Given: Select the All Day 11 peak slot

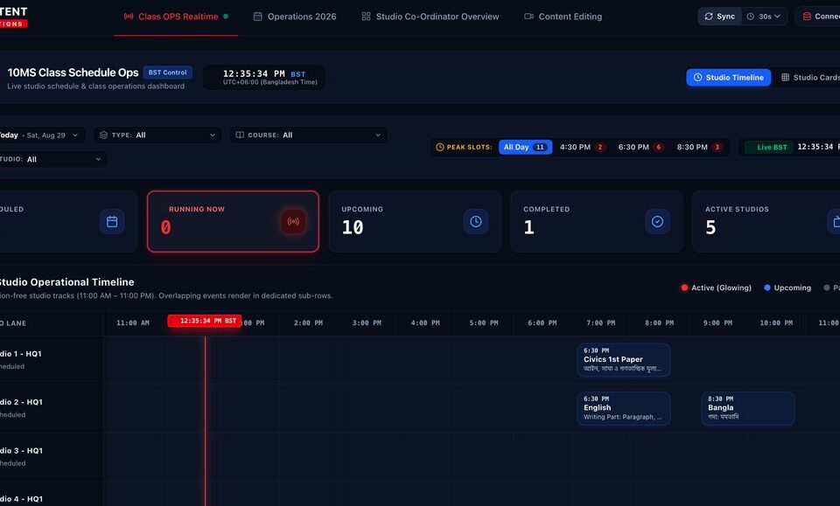Looking at the screenshot, I should [x=525, y=147].
